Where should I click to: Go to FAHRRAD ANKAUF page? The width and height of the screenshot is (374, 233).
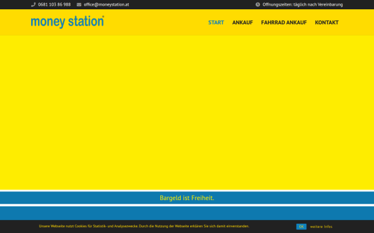(284, 22)
